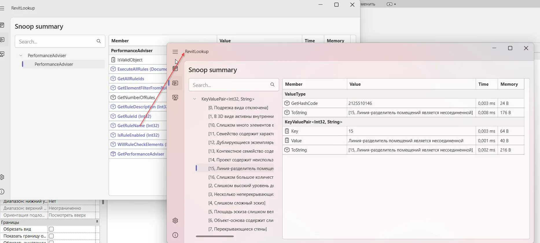
Task: Select tree item [14, Проект содержит неиспольз
Action: click(241, 160)
